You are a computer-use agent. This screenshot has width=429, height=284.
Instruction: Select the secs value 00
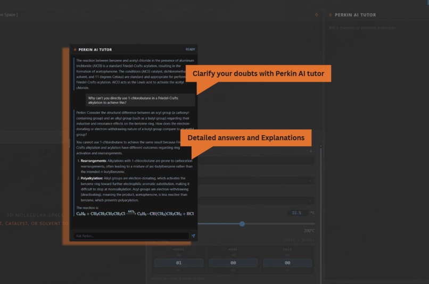tap(287, 263)
